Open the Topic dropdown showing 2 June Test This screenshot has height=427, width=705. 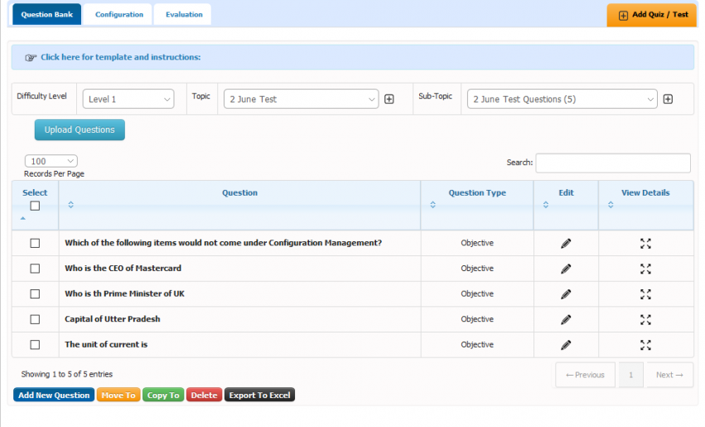pos(301,99)
